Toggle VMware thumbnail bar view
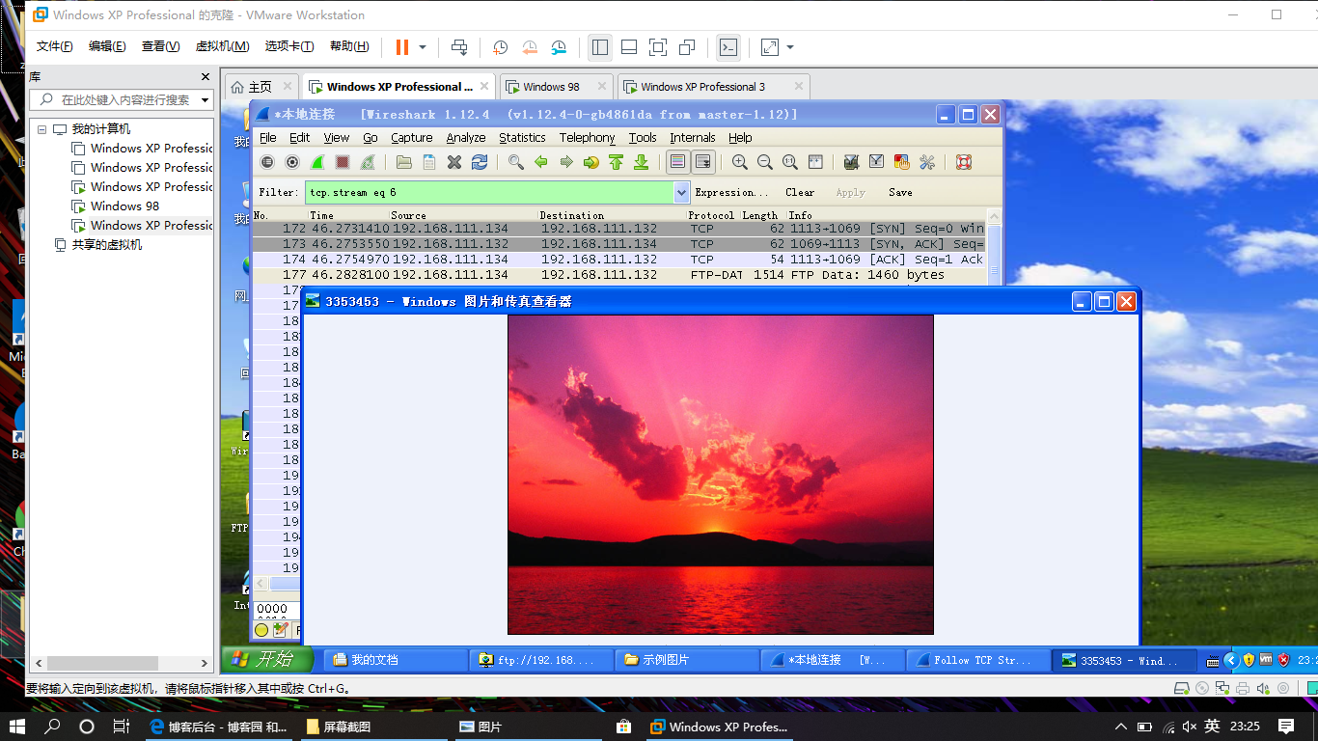 (x=628, y=47)
